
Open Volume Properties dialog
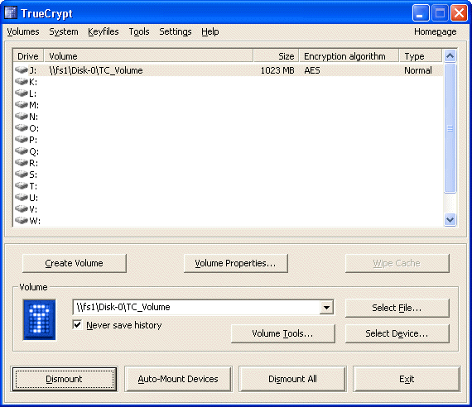[236, 263]
